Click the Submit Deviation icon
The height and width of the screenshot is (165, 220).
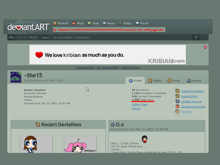177,91
